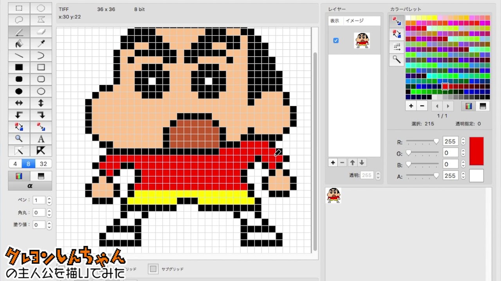
Task: Uncheck the layer visibility checkbox
Action: coord(336,41)
